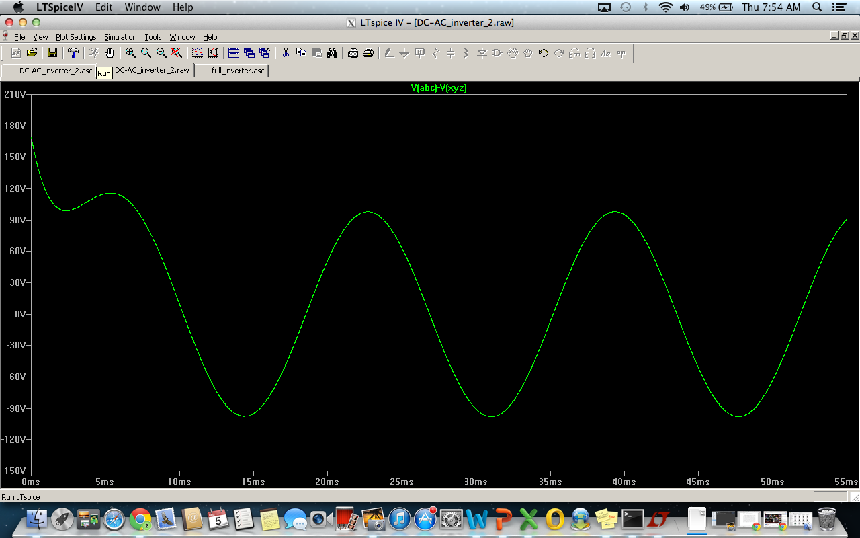This screenshot has height=538, width=860.
Task: Open Find using the binoculars icon
Action: point(331,52)
